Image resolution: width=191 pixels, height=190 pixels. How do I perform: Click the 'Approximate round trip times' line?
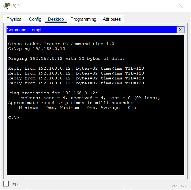point(70,103)
